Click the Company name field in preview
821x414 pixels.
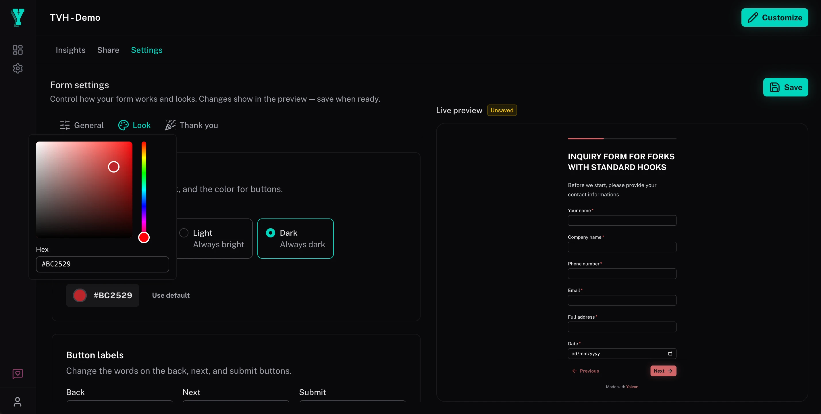pos(622,247)
